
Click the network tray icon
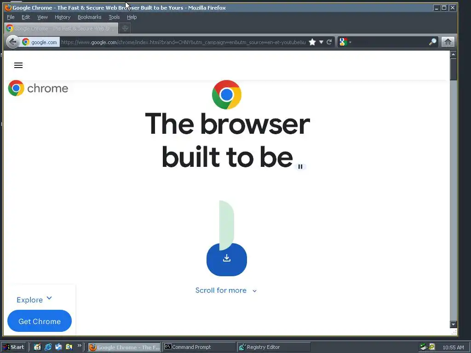pyautogui.click(x=424, y=347)
